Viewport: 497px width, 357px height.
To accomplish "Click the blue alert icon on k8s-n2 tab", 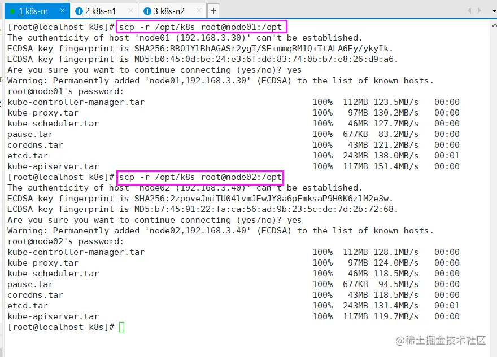I will click(147, 11).
